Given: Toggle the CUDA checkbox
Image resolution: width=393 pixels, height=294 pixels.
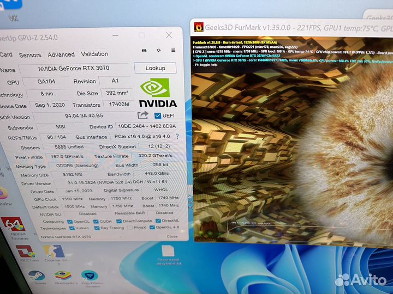Looking at the screenshot, I should tap(96, 221).
